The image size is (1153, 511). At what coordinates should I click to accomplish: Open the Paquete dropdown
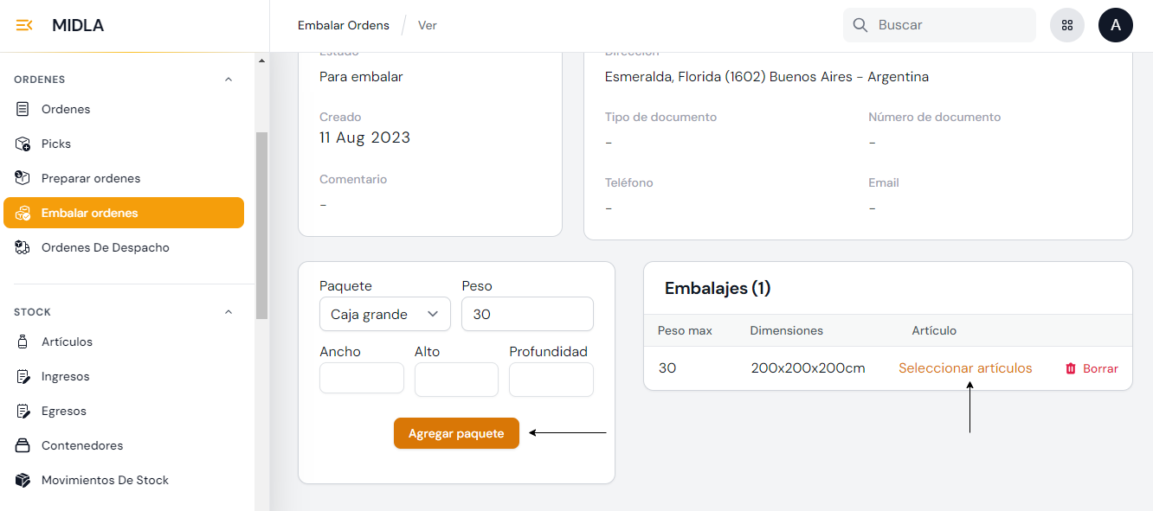384,314
